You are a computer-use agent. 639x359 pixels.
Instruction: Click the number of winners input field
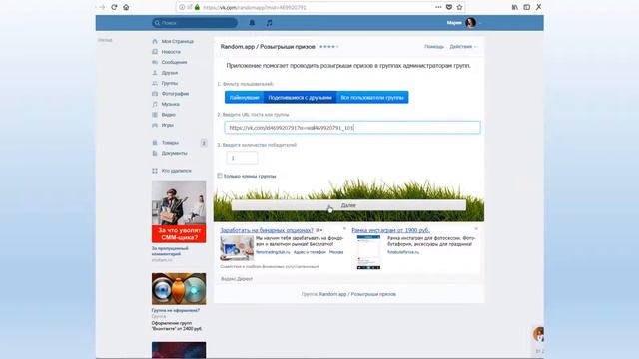242,158
